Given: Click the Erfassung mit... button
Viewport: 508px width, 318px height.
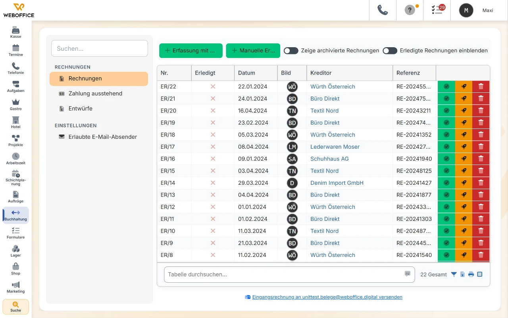Looking at the screenshot, I should [191, 51].
